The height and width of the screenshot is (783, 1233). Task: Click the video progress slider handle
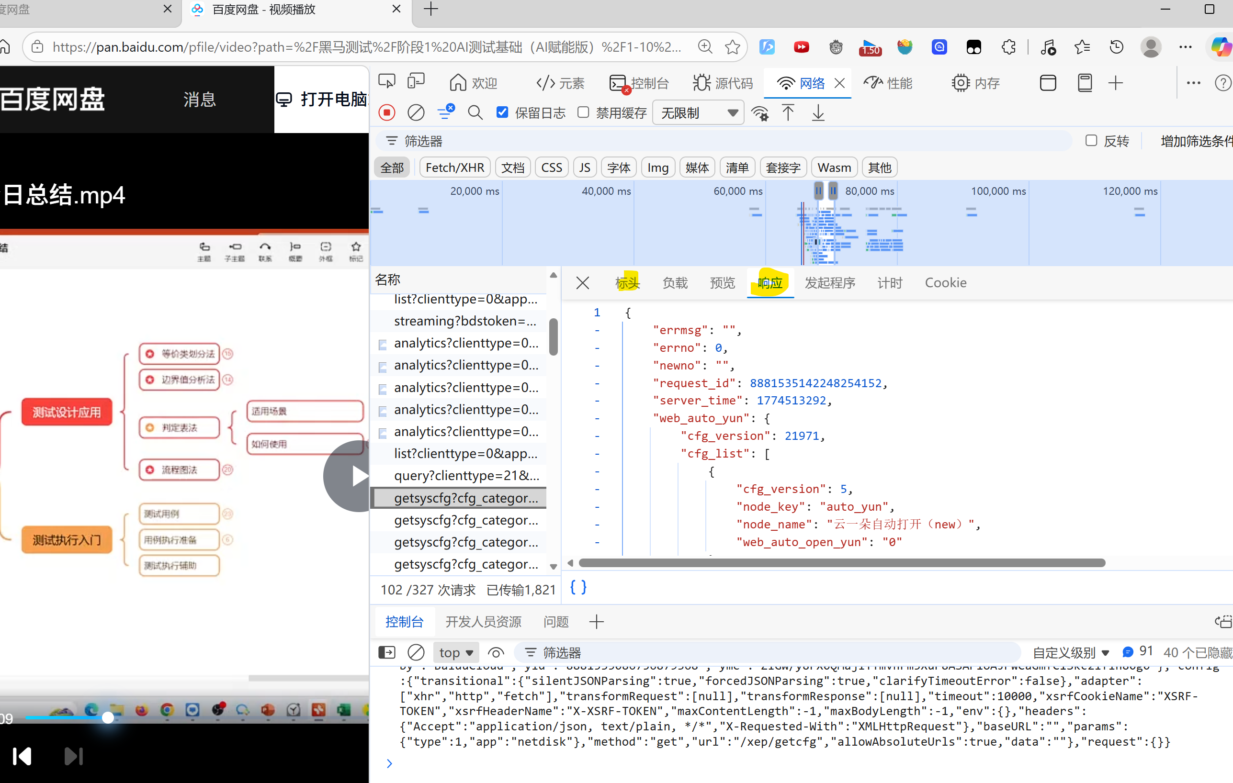pos(108,717)
